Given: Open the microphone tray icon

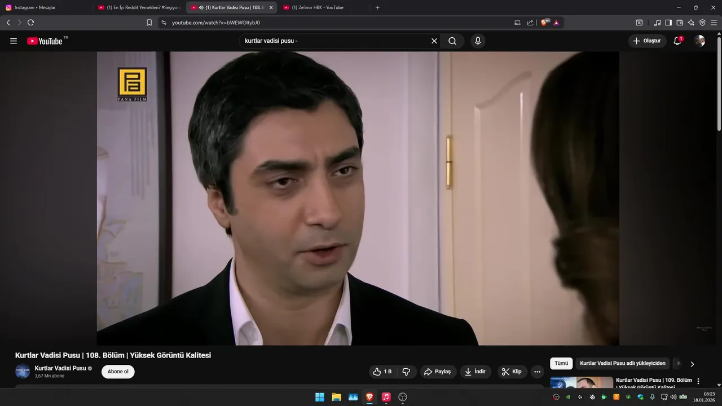Looking at the screenshot, I should point(652,397).
